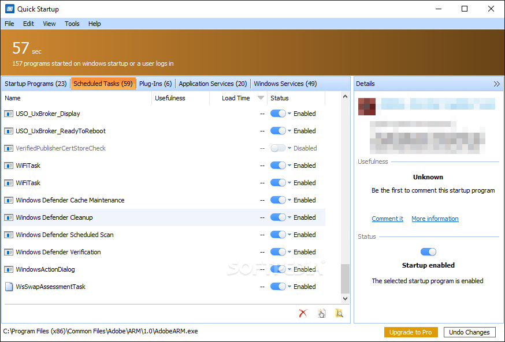Toggle Windows Defender Scheduled Scan switch
505x342 pixels.
click(x=278, y=235)
